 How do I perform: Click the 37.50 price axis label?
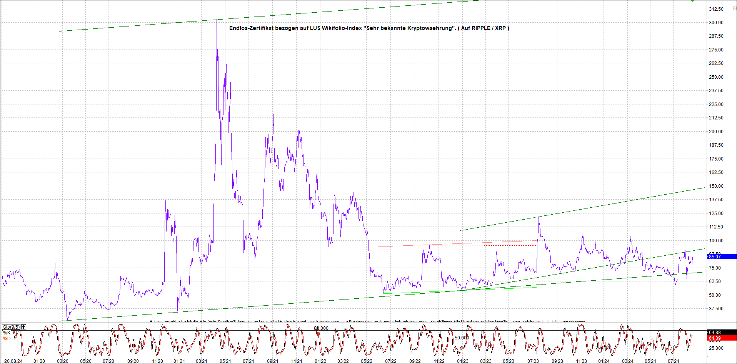coord(716,309)
